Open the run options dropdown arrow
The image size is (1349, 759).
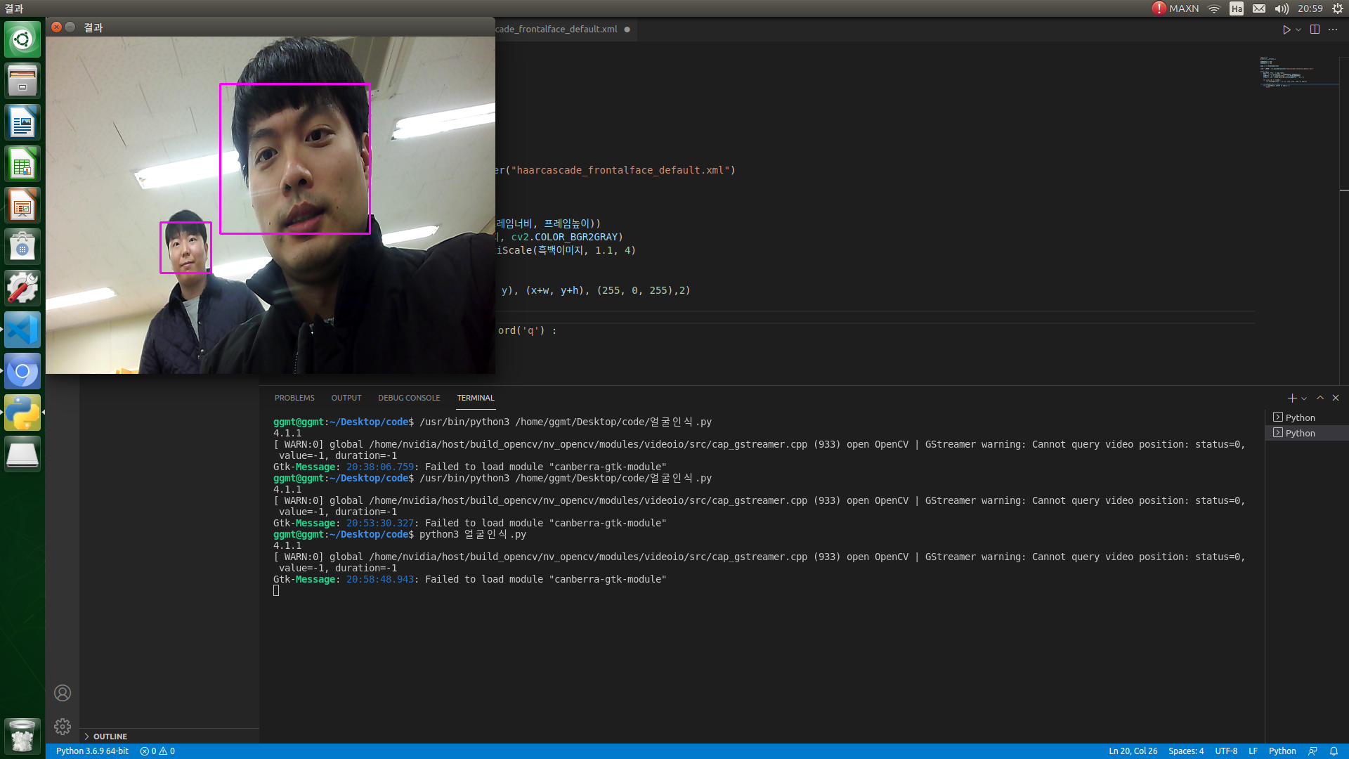click(1298, 30)
